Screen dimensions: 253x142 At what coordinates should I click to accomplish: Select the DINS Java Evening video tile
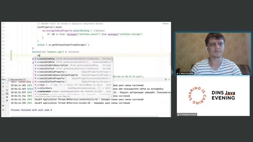(213, 95)
